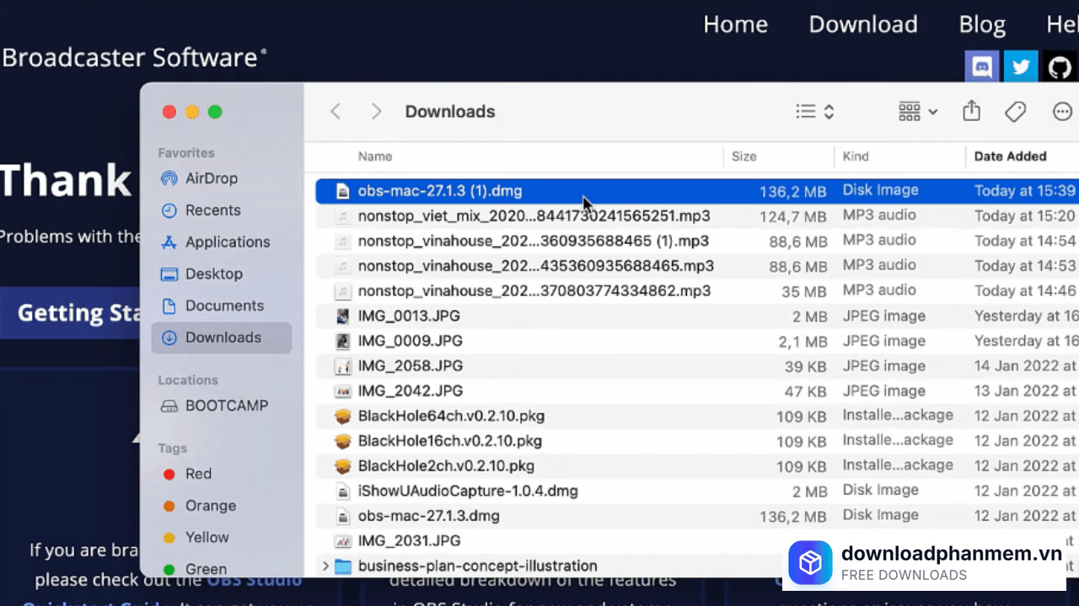This screenshot has height=606, width=1079.
Task: Select Downloads in Finder sidebar
Action: point(222,338)
